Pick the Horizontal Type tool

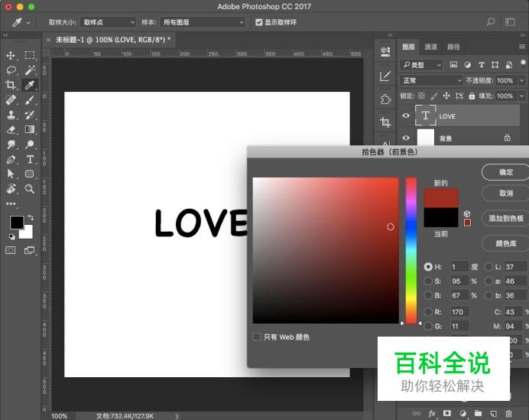pyautogui.click(x=30, y=159)
